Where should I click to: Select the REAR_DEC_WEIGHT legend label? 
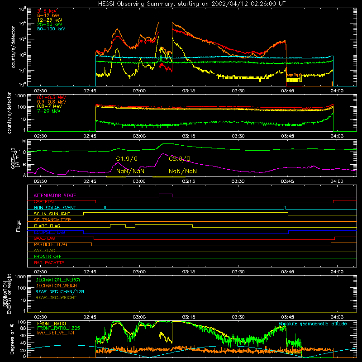click(56, 298)
